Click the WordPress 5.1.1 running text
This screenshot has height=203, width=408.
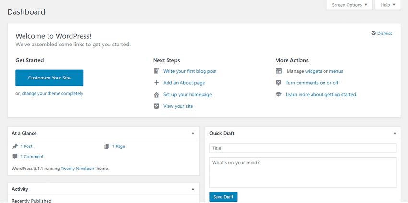tap(36, 169)
